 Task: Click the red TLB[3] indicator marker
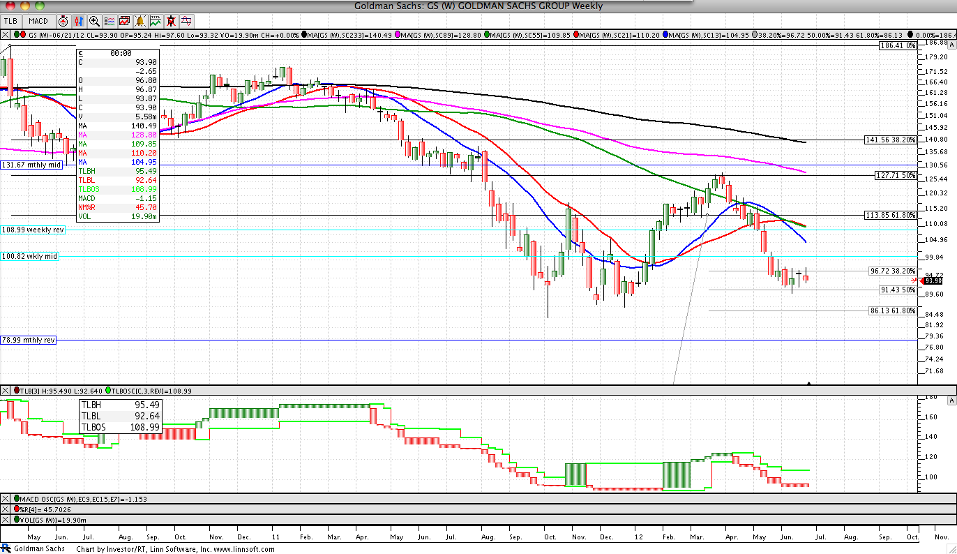click(17, 391)
